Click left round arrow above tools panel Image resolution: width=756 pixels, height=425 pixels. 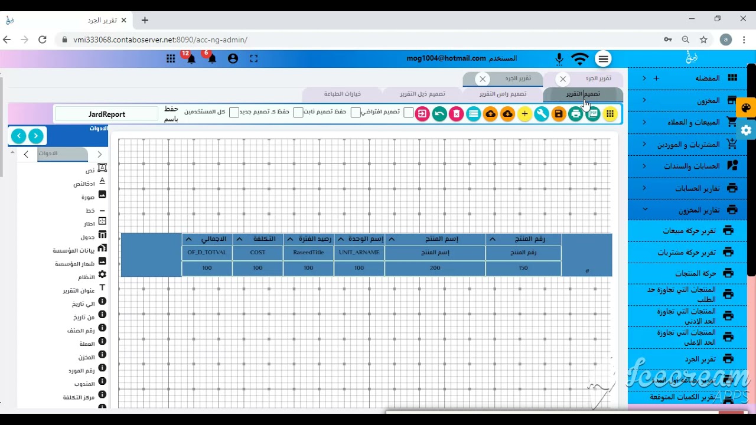[x=19, y=136]
